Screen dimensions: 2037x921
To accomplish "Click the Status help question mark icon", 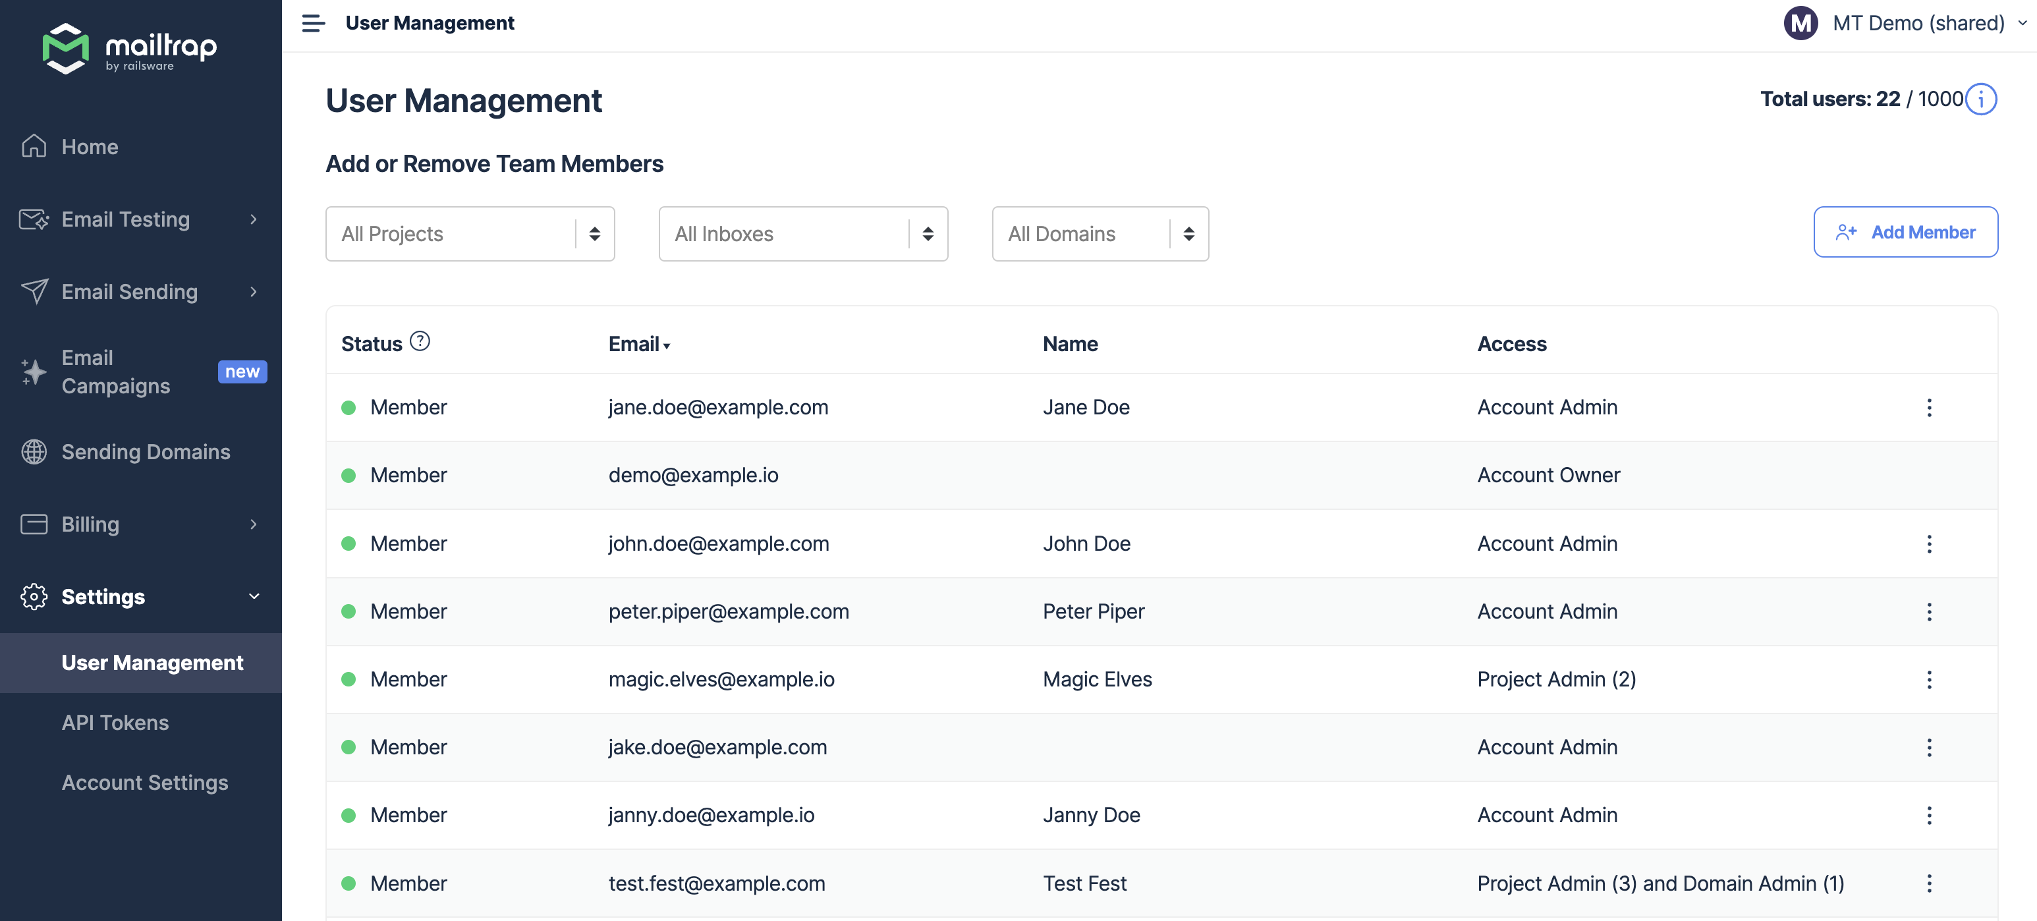I will click(x=420, y=341).
